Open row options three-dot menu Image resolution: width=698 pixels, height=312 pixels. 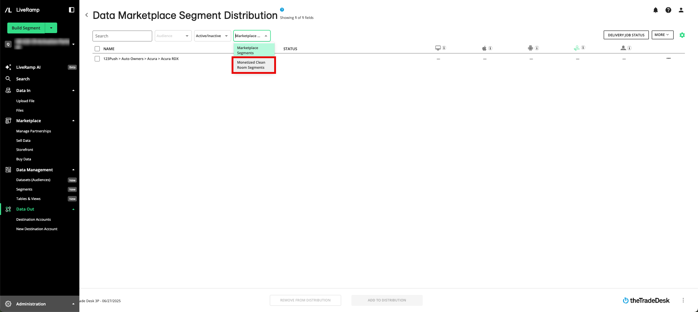coord(668,59)
